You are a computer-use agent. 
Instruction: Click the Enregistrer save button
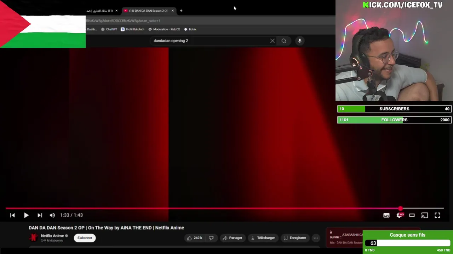pyautogui.click(x=295, y=238)
